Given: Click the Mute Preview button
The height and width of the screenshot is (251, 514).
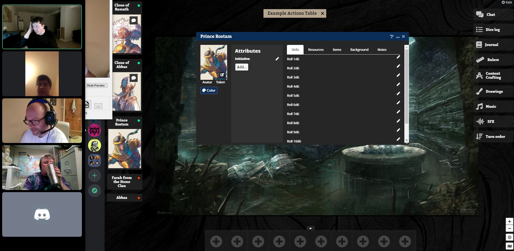Looking at the screenshot, I should pyautogui.click(x=96, y=85).
